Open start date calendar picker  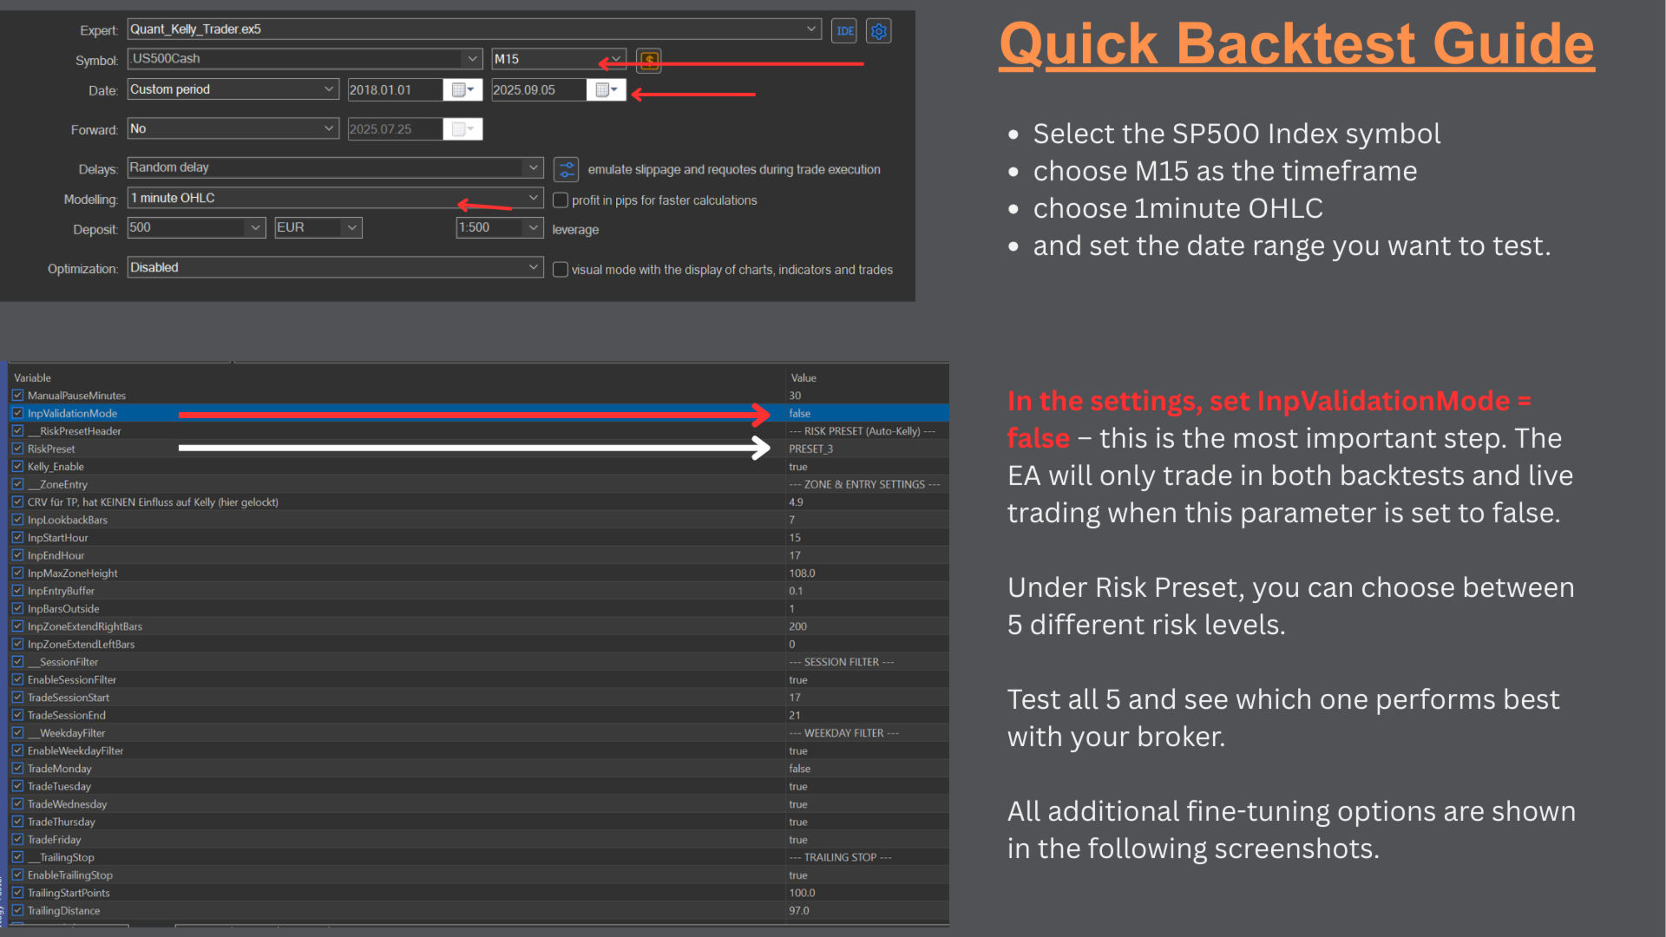tap(462, 89)
